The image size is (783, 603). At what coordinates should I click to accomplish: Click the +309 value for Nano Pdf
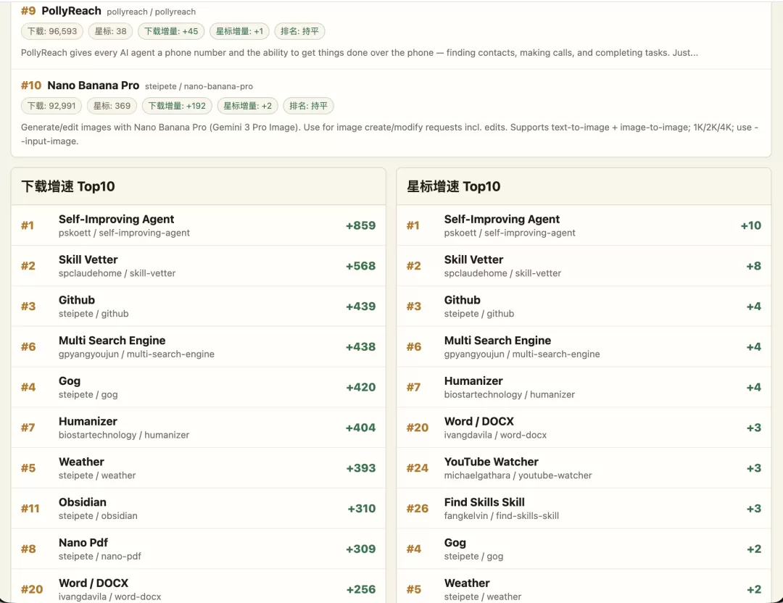click(360, 549)
